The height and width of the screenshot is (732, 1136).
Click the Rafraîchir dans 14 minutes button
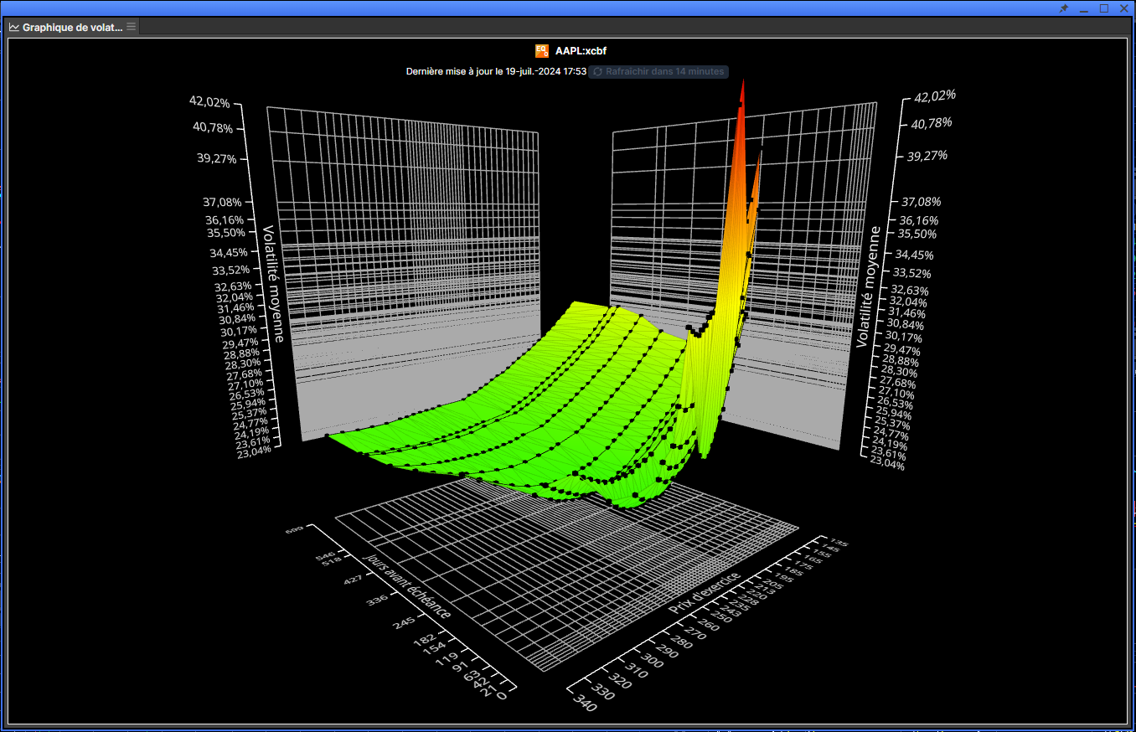point(658,72)
